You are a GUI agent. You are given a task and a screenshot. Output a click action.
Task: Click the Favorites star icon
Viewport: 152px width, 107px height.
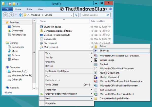click(7, 22)
